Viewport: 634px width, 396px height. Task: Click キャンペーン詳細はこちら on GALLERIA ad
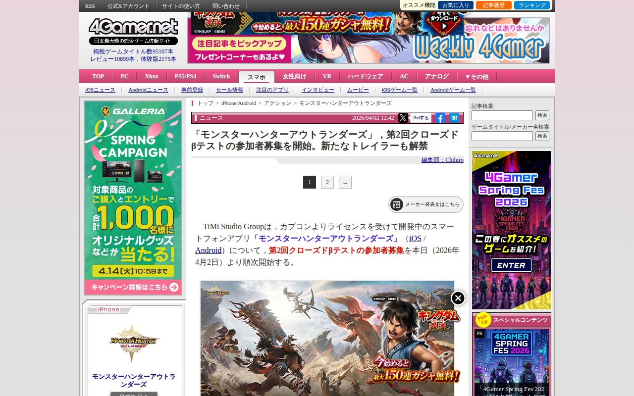134,287
